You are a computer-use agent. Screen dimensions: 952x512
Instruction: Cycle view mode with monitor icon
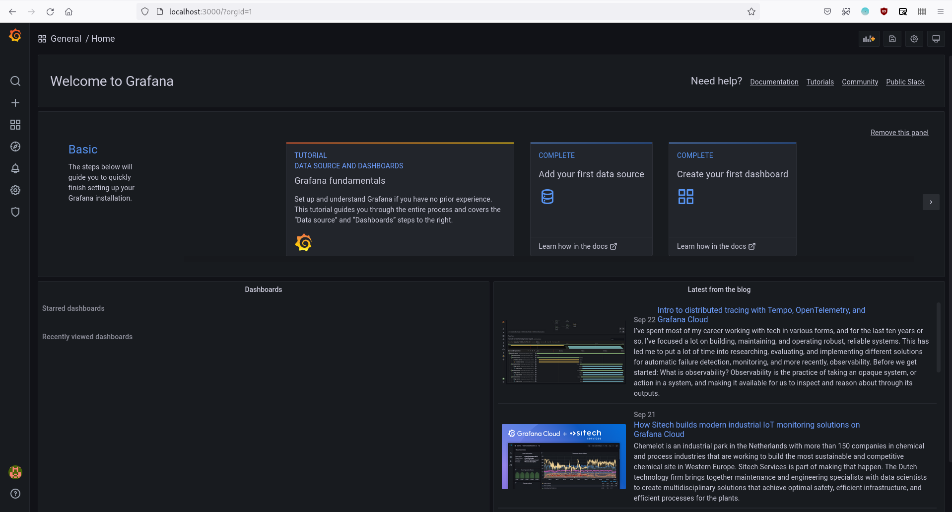[936, 39]
